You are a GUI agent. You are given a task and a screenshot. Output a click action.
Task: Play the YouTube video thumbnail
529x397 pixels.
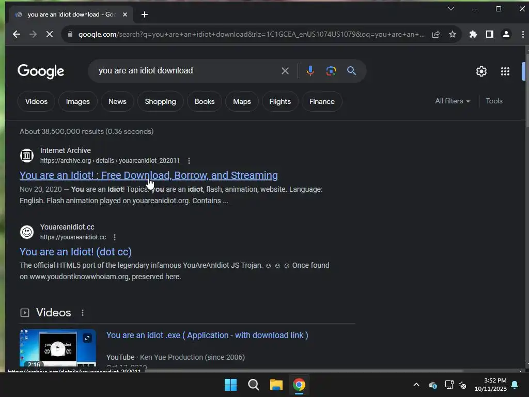58,348
